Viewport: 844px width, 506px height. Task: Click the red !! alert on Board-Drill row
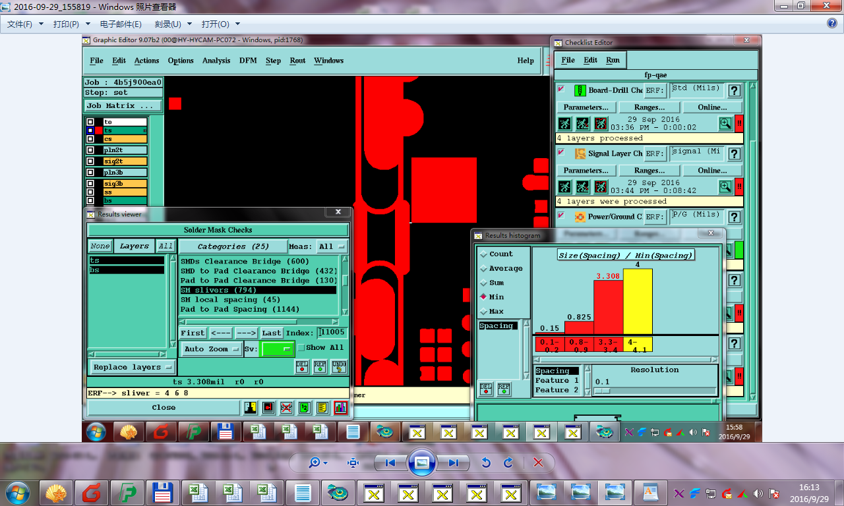coord(739,123)
